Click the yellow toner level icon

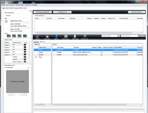[9, 36]
